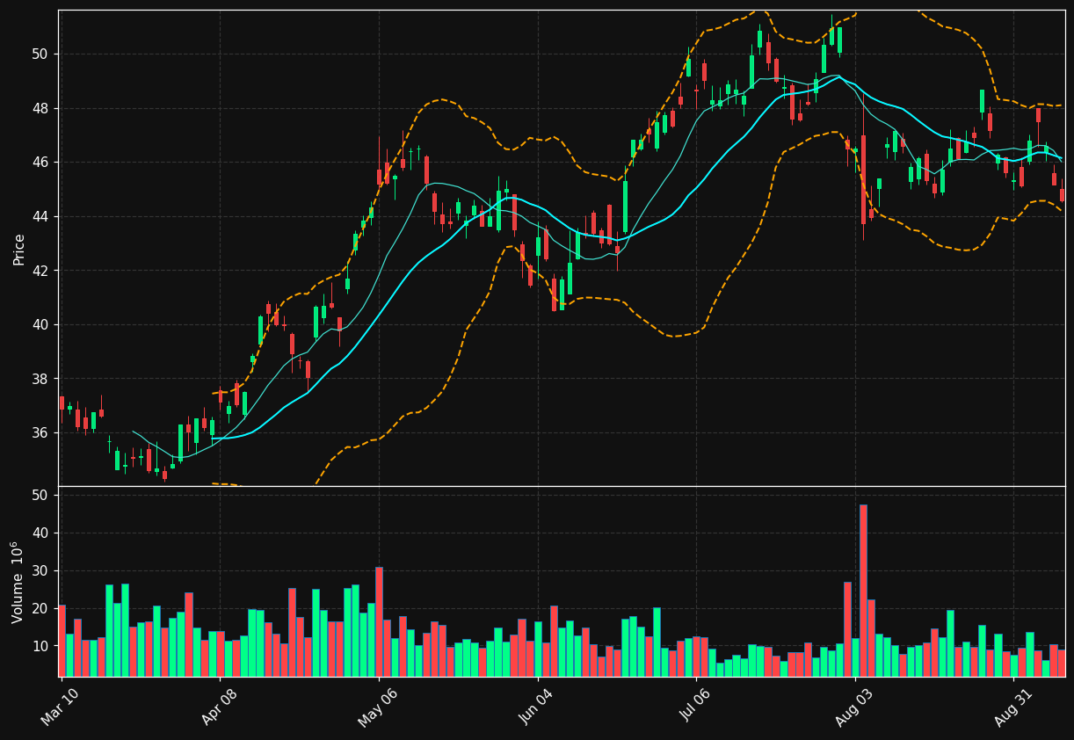Click the red volume bar at May 06
Screen dimensions: 1074x740
379,621
